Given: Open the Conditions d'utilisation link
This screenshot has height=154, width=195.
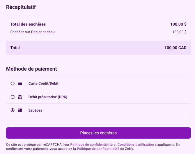Looking at the screenshot, I should [x=136, y=145].
